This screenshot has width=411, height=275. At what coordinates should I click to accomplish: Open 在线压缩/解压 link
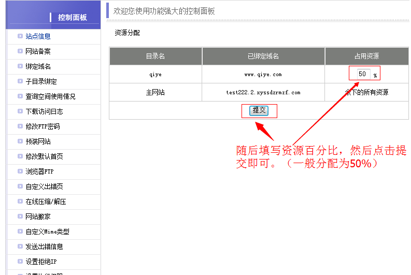click(x=46, y=201)
